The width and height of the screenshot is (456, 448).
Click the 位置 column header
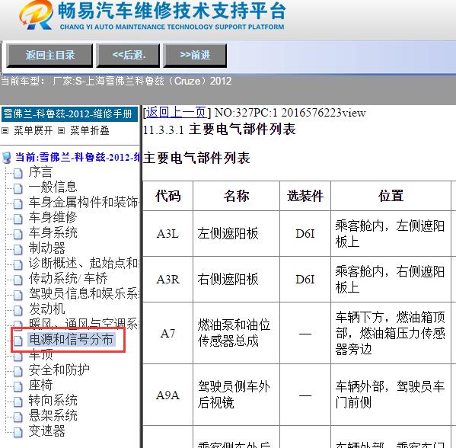391,196
